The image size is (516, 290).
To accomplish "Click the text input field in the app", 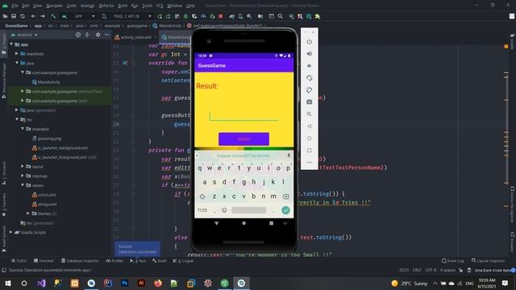I will pos(243,116).
